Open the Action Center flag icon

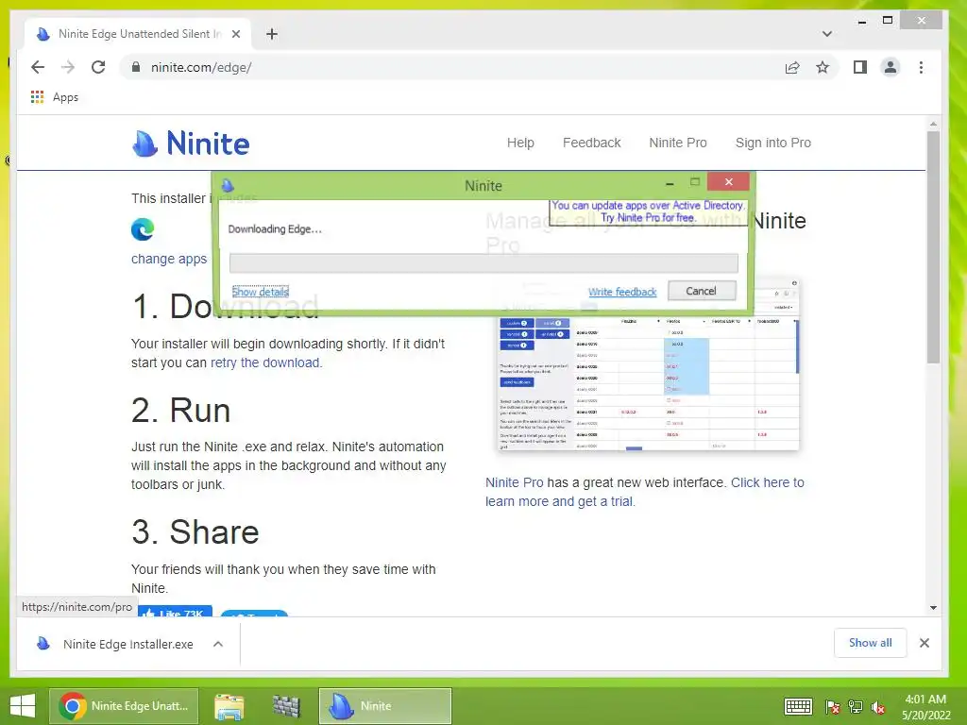pos(833,707)
